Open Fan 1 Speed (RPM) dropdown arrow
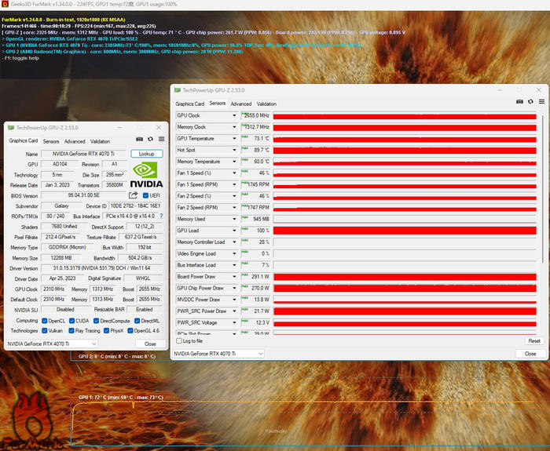 pyautogui.click(x=234, y=185)
